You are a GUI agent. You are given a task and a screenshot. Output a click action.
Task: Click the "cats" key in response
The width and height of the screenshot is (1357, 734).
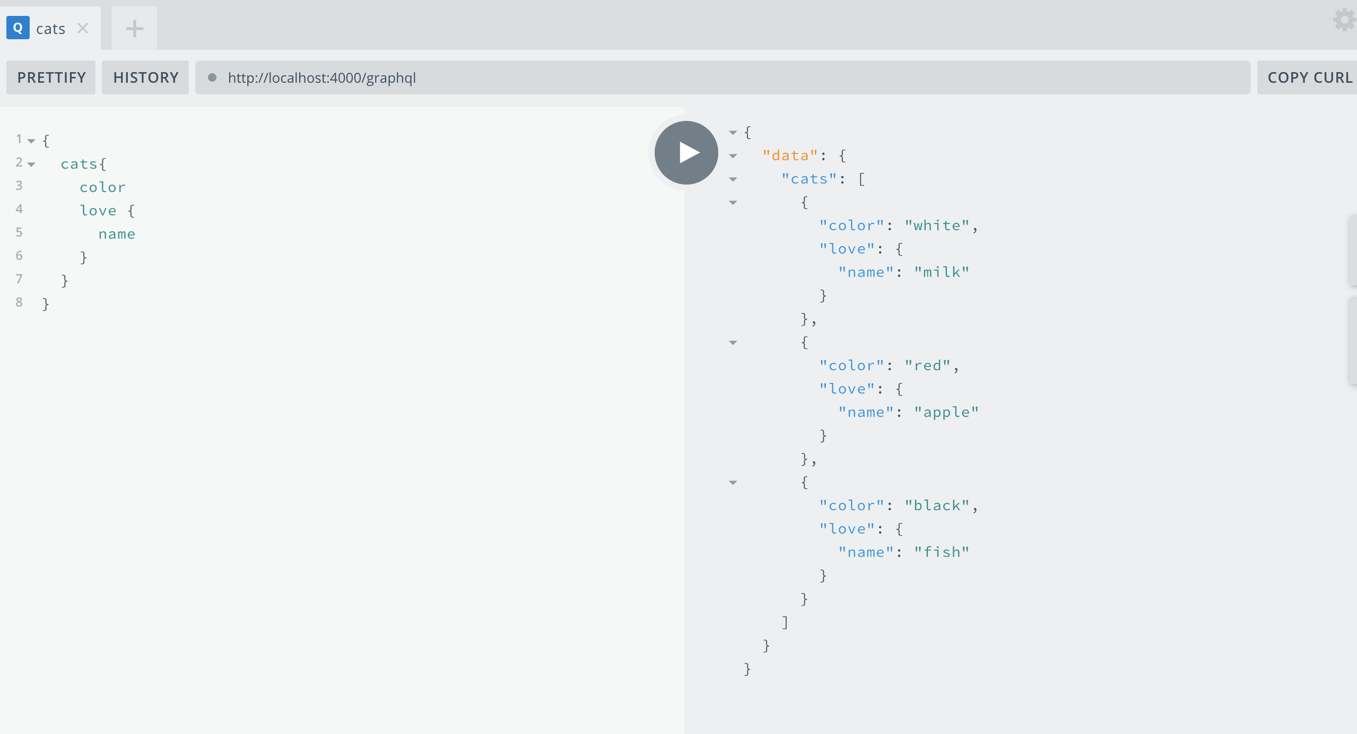tap(809, 179)
